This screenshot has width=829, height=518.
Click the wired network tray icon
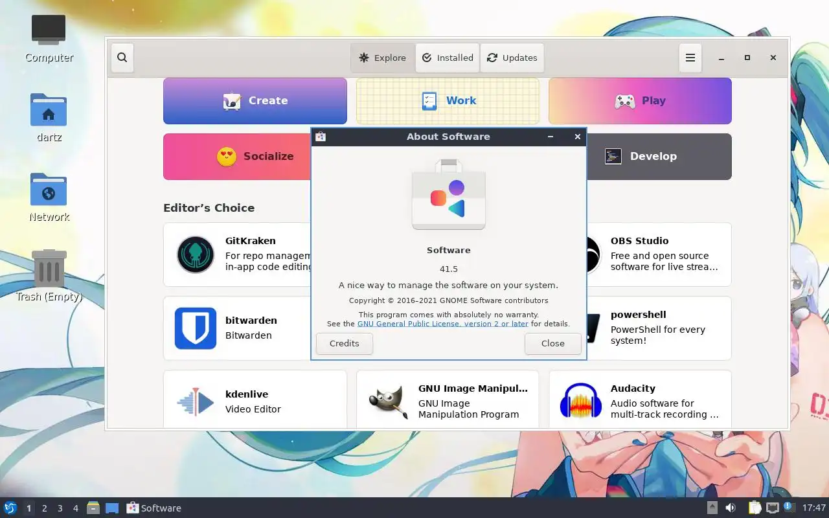(773, 508)
